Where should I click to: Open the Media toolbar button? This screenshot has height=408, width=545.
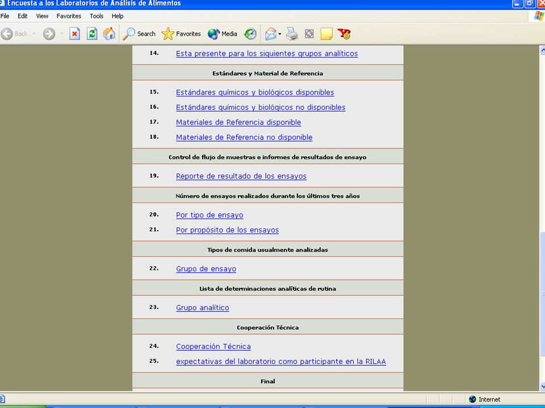click(x=223, y=33)
